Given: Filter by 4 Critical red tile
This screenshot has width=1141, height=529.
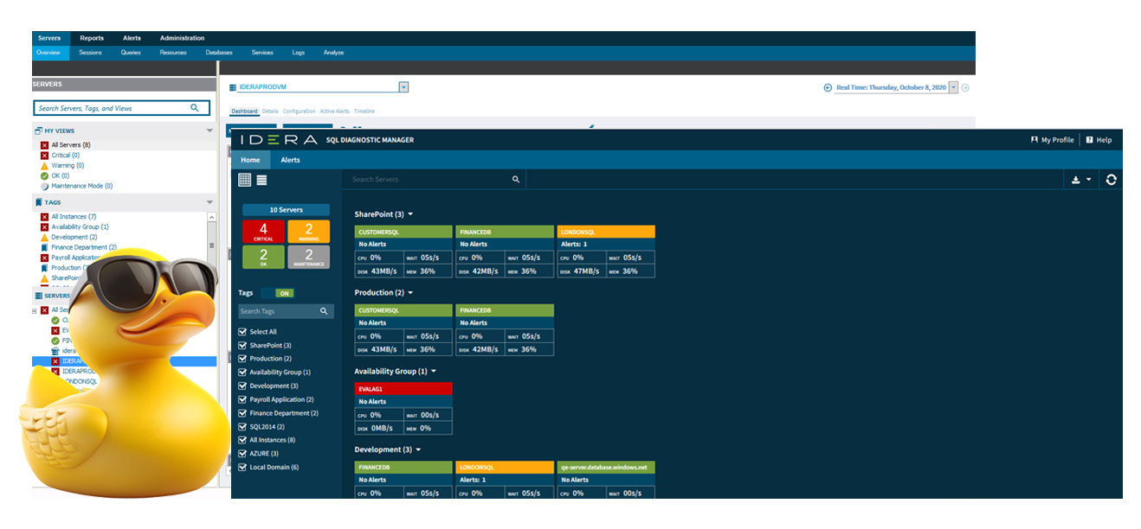Looking at the screenshot, I should click(x=263, y=232).
